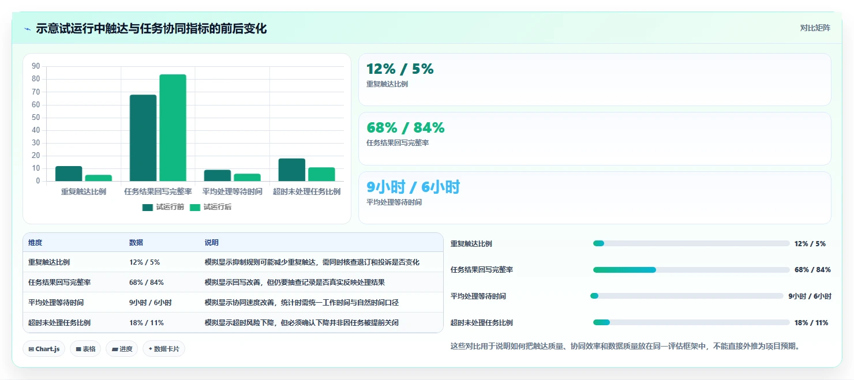This screenshot has height=380, width=854.
Task: Click the 试运行前 bar for 任务结果回写完整率
Action: (x=143, y=138)
